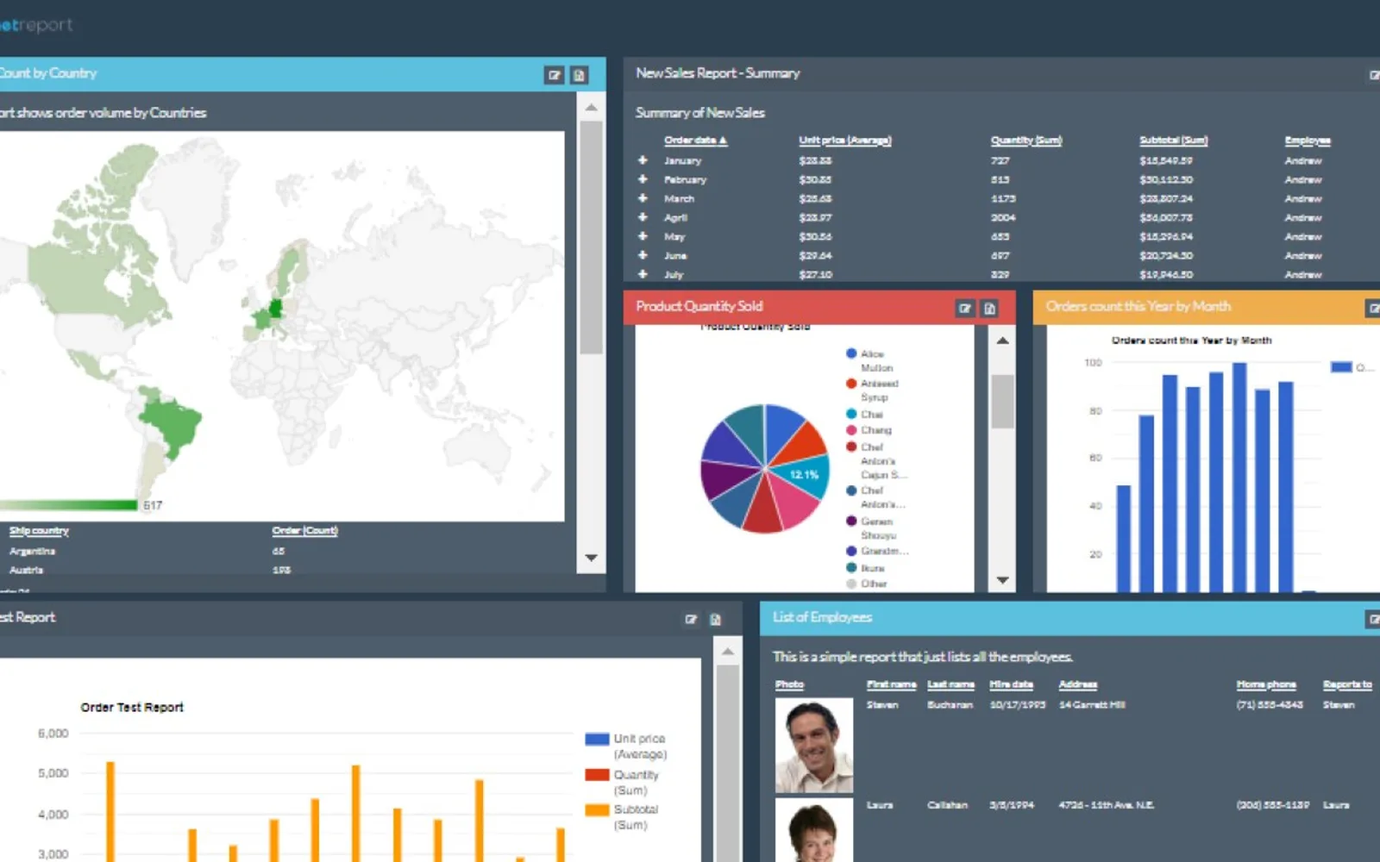Click Steven Buchanan's employee photo

click(x=814, y=746)
